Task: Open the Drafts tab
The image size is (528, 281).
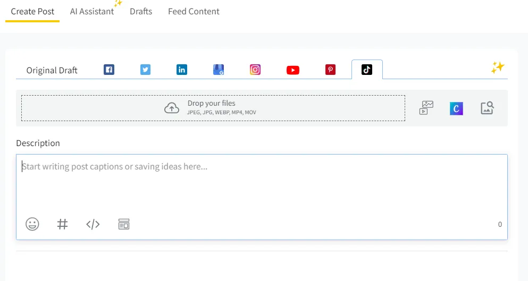Action: click(141, 11)
